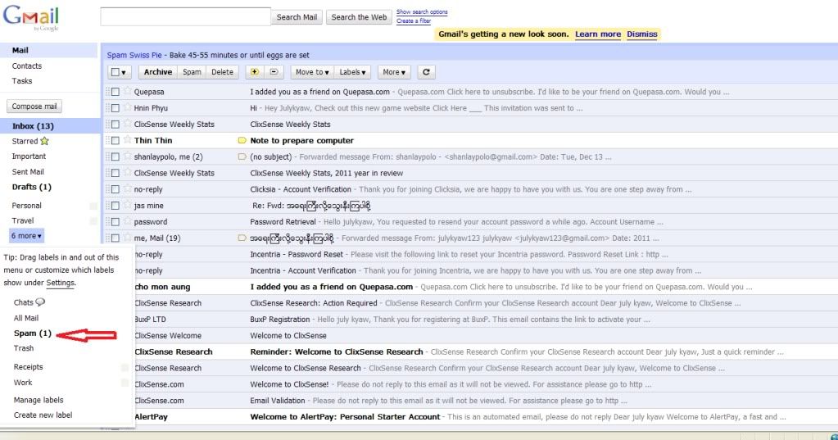Tick the checkbox for the Hnin Phyu email
Image resolution: width=838 pixels, height=440 pixels.
(115, 108)
